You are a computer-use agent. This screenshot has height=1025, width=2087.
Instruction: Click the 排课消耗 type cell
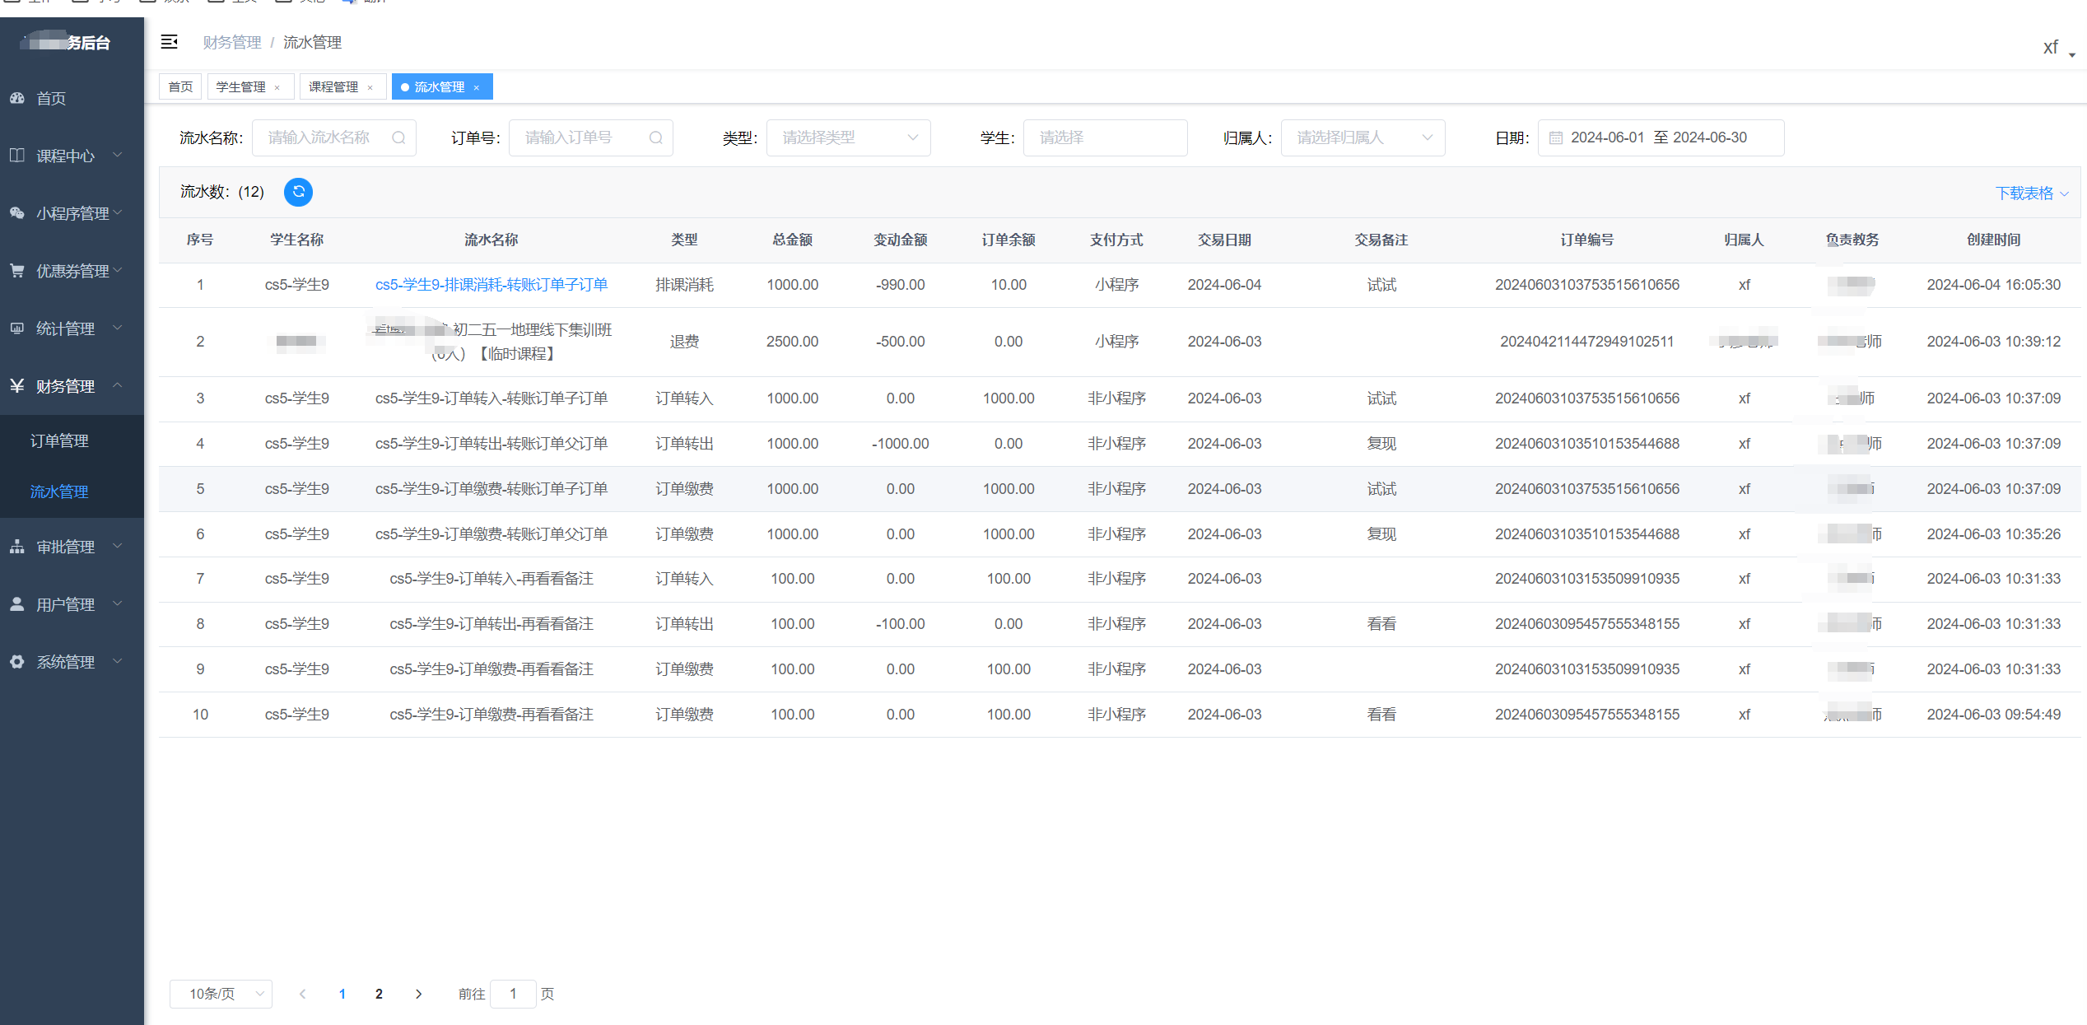pyautogui.click(x=684, y=285)
